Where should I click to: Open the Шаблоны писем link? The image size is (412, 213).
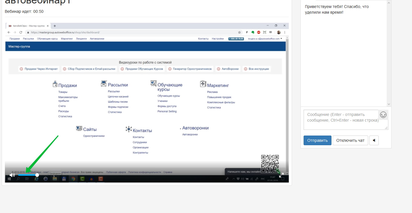pyautogui.click(x=118, y=102)
